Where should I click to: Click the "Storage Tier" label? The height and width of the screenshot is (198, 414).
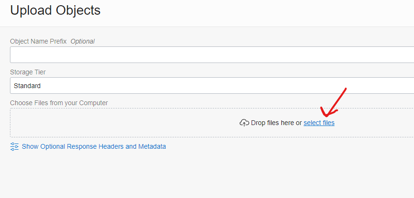[x=28, y=72]
